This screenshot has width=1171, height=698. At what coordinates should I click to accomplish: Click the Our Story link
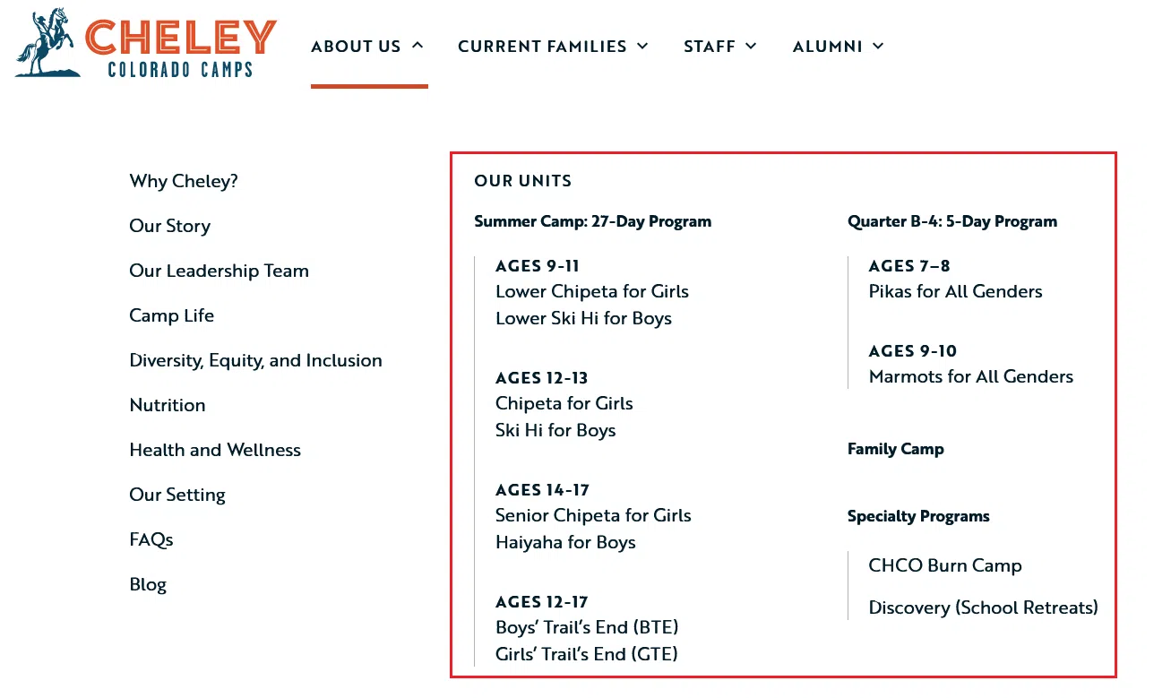(169, 226)
